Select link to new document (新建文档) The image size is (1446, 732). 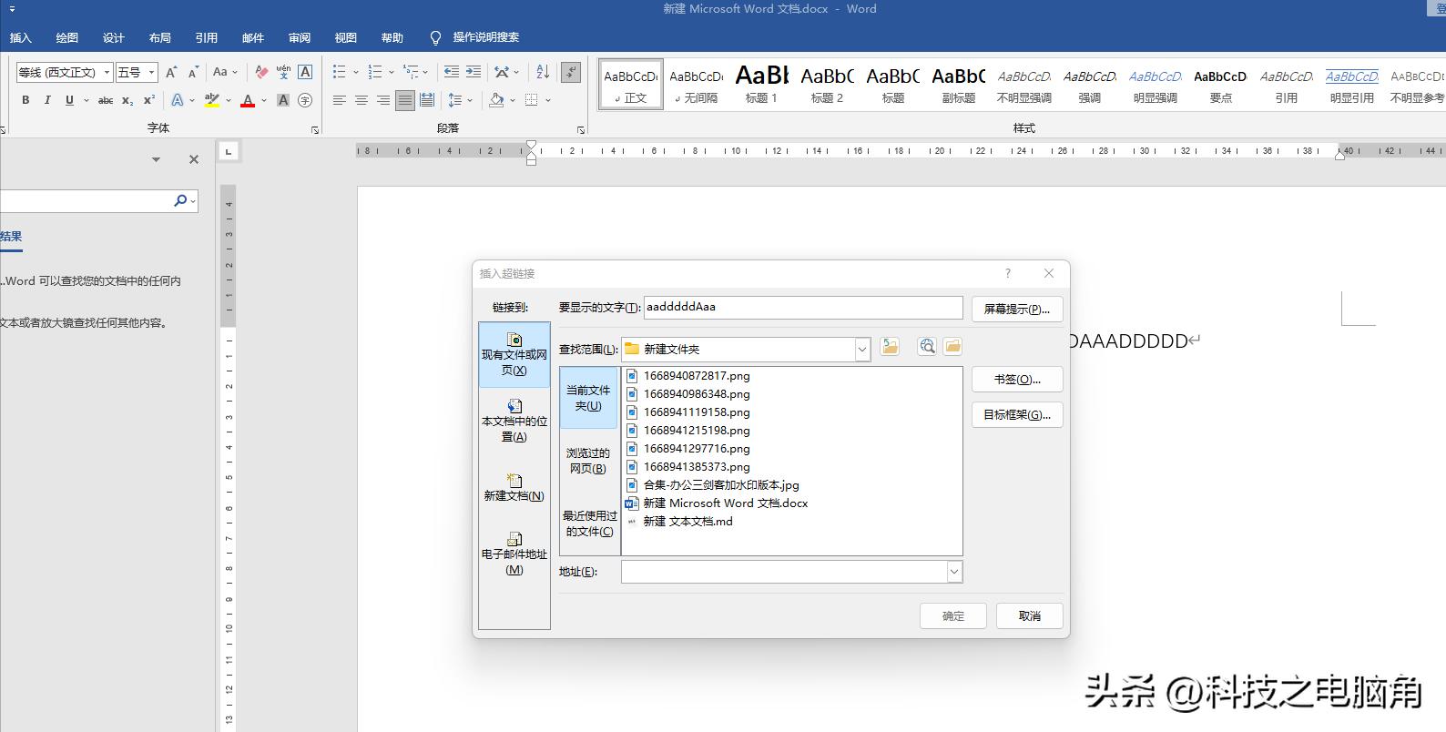tap(514, 487)
